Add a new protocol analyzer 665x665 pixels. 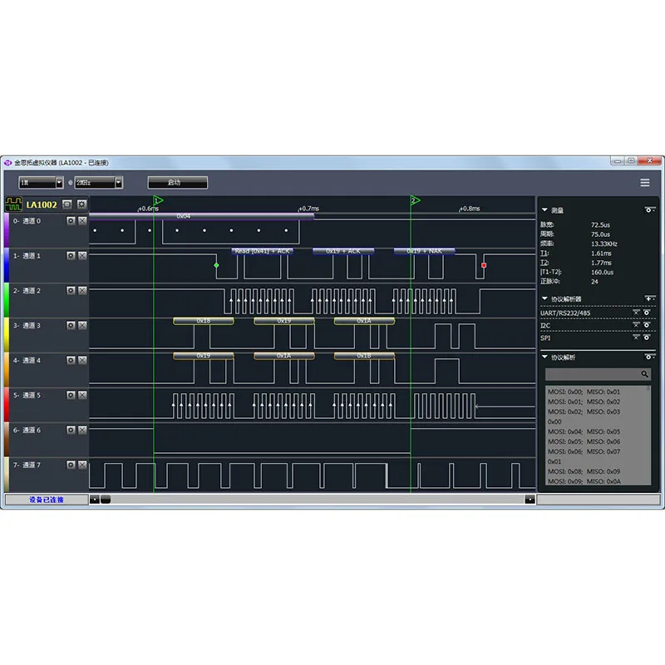[649, 298]
